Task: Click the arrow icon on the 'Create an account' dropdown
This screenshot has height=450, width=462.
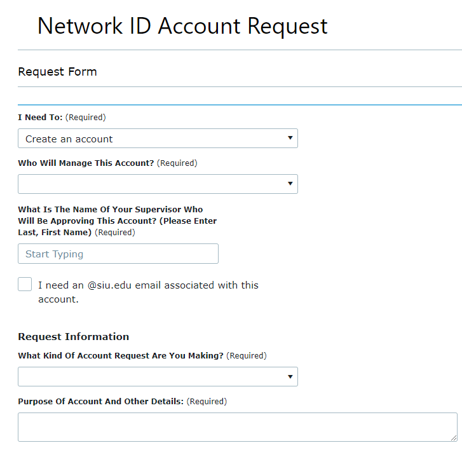Action: [x=290, y=138]
